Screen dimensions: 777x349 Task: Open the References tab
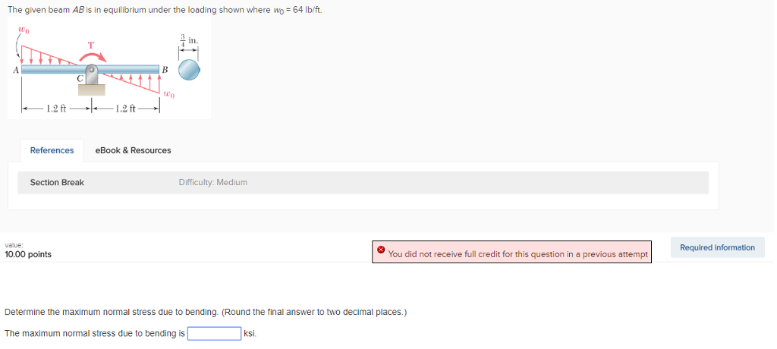52,150
